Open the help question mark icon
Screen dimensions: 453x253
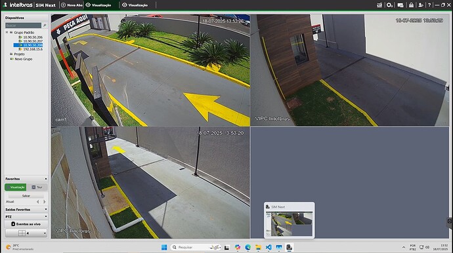[429, 5]
